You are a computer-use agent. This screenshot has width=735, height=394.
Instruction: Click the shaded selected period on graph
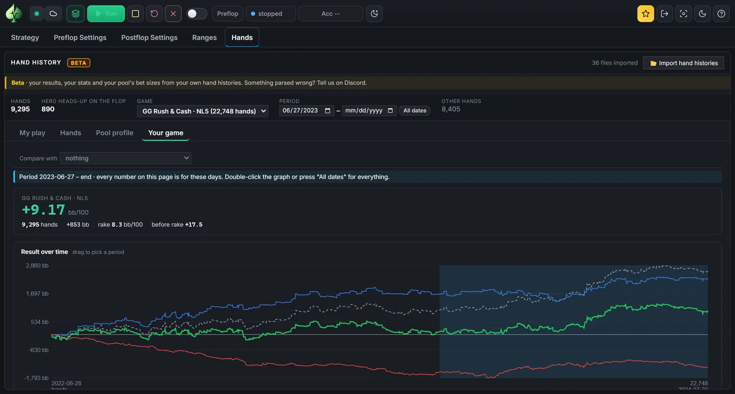573,322
